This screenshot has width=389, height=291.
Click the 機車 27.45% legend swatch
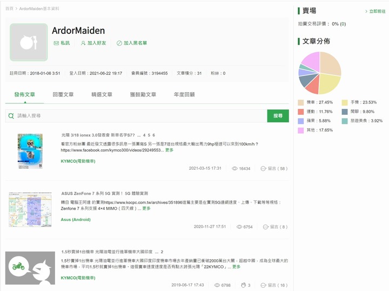coord(301,103)
